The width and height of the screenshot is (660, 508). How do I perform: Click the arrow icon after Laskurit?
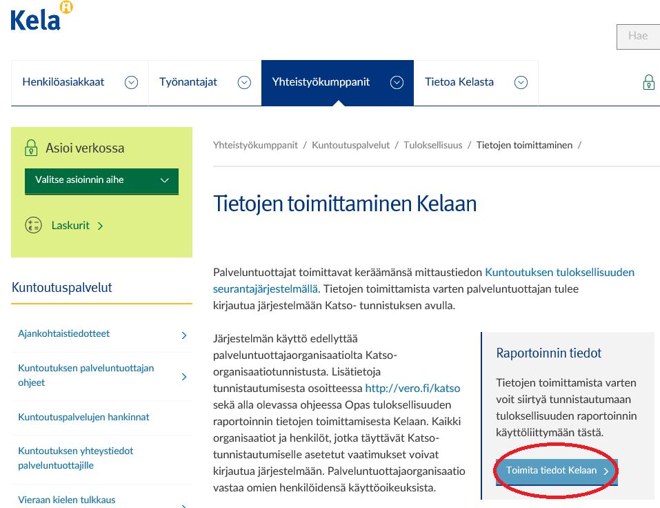(x=100, y=226)
